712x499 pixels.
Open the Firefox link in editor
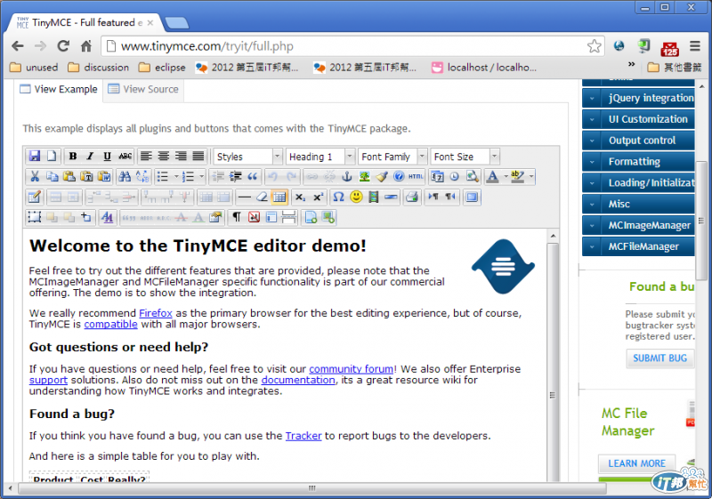(x=156, y=313)
